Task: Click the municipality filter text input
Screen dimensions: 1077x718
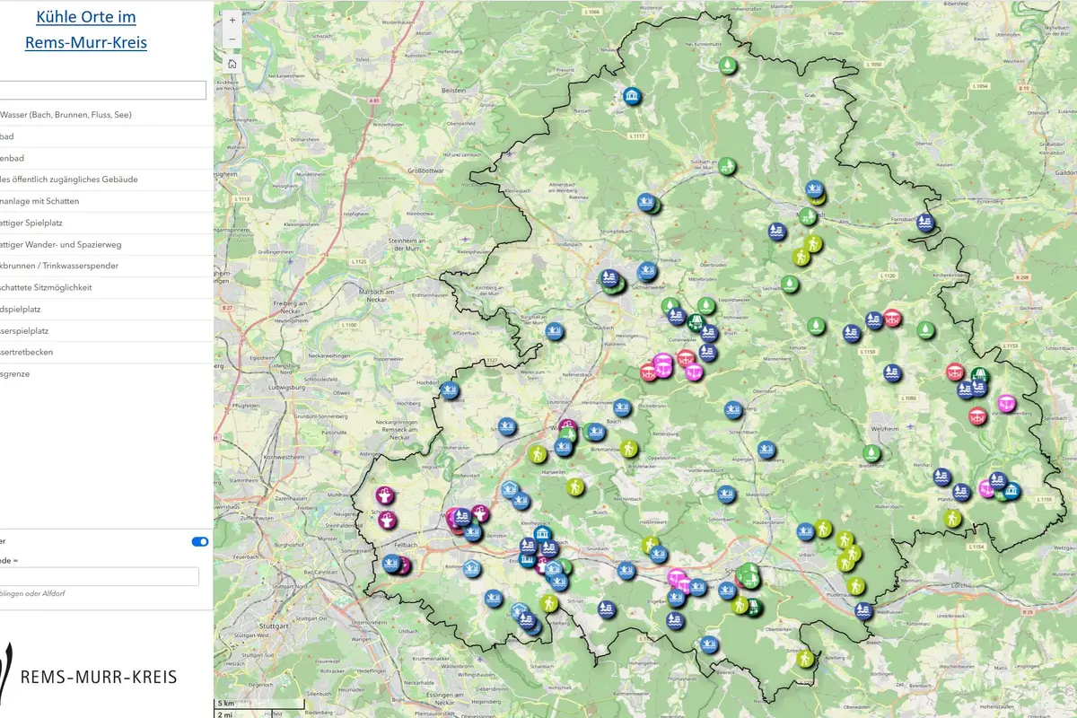Action: (x=97, y=576)
